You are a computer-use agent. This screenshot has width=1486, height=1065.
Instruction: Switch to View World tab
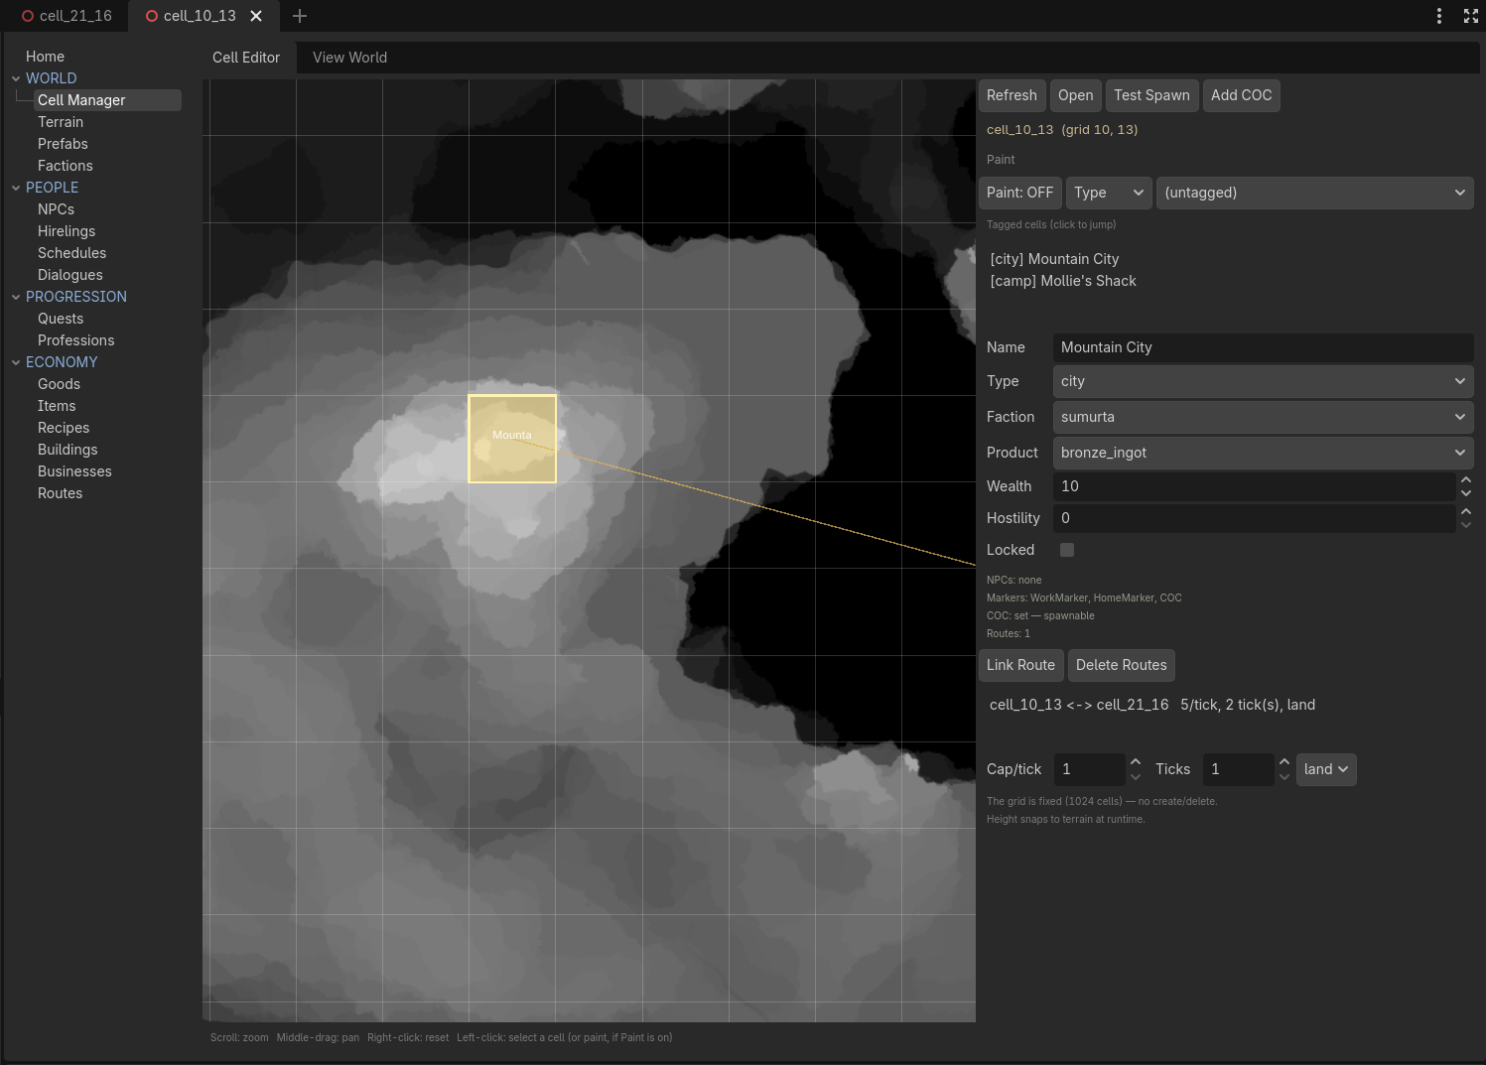click(x=349, y=58)
